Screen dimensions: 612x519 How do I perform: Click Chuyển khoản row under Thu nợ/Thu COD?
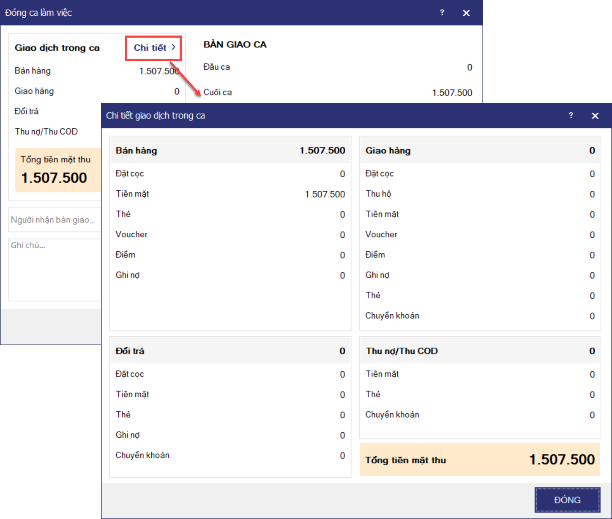[480, 415]
